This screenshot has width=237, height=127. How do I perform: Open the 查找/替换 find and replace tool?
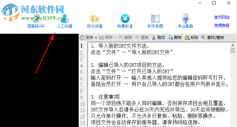click(x=212, y=38)
